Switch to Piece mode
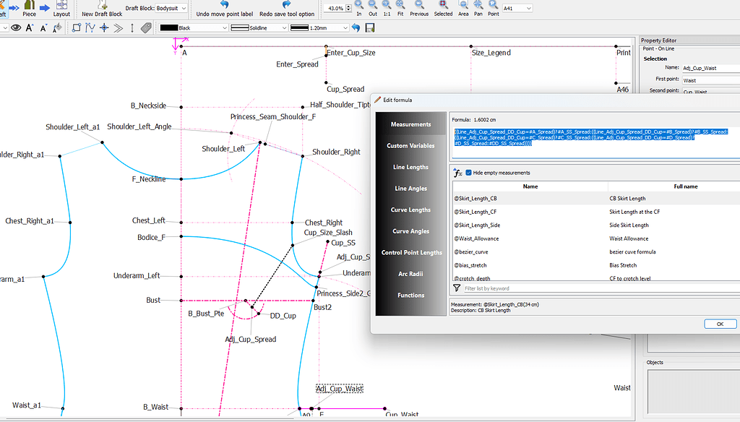 [28, 8]
